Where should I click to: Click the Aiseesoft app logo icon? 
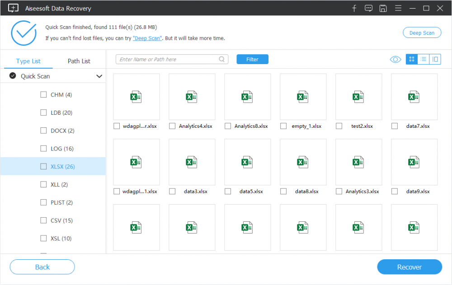tap(13, 8)
